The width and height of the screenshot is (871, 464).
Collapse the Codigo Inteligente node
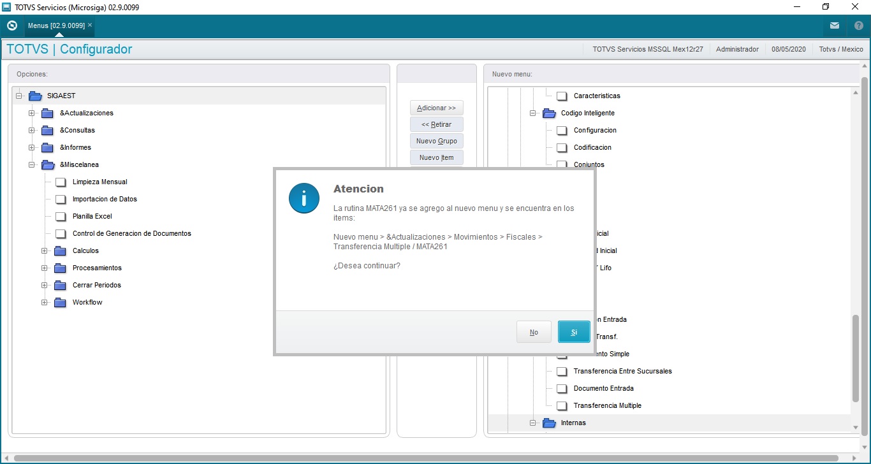(532, 113)
